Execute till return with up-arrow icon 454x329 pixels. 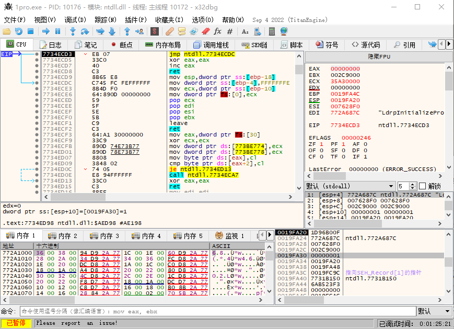127,31
